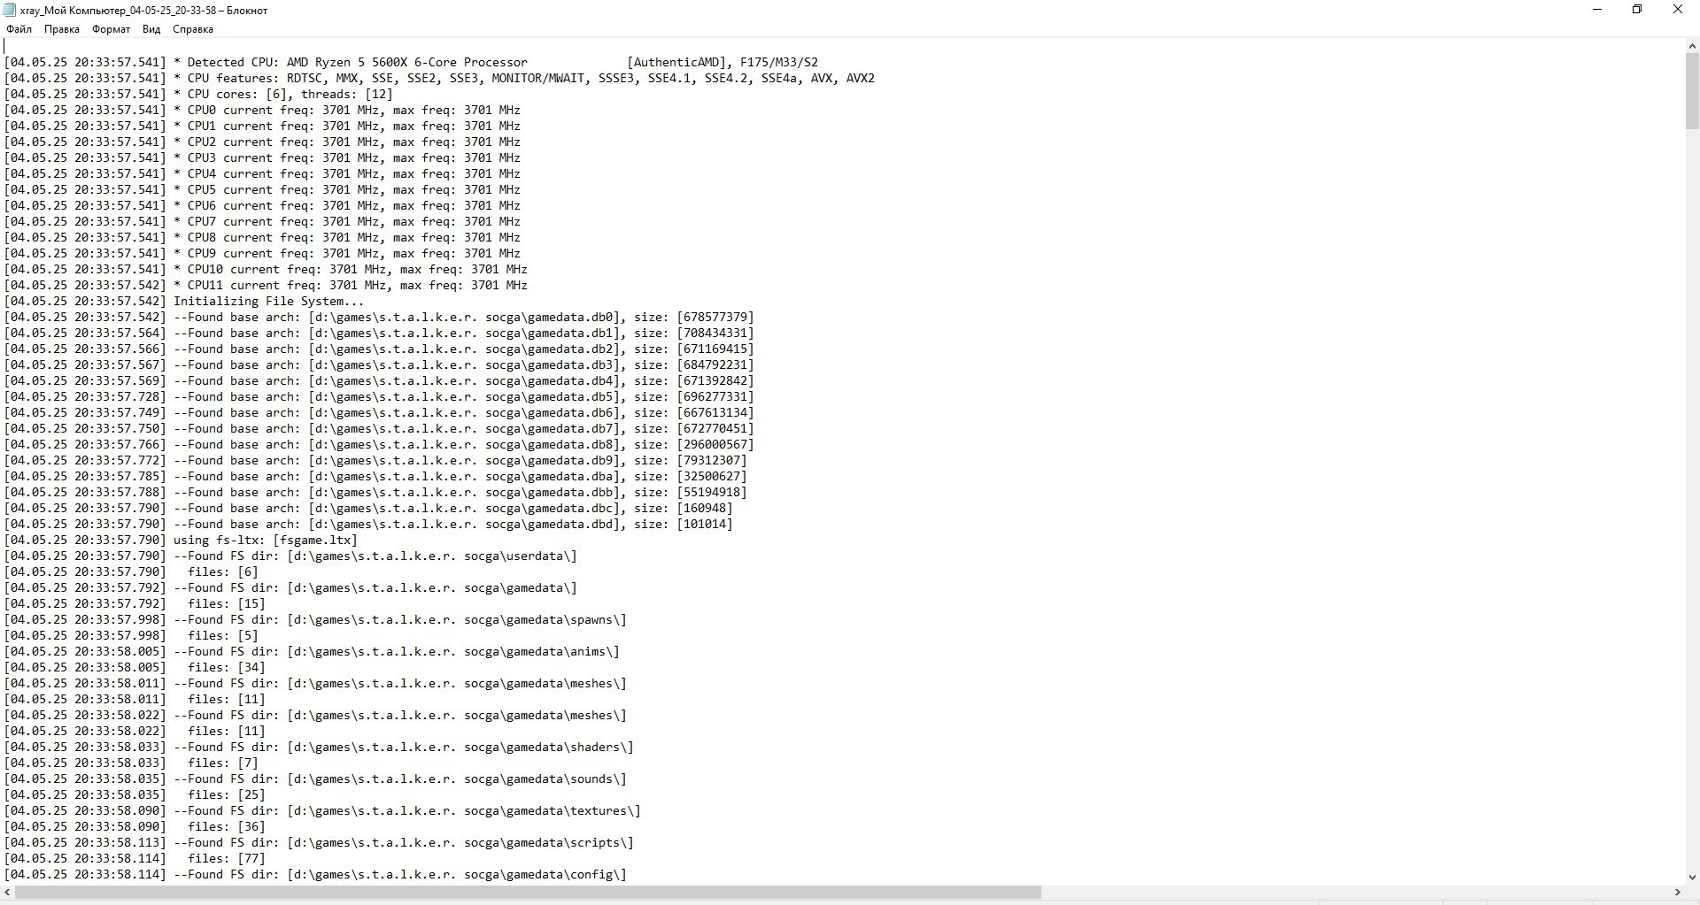This screenshot has width=1700, height=905.
Task: Click the 'gamedata\scripts\' FS dir line
Action: click(x=320, y=842)
